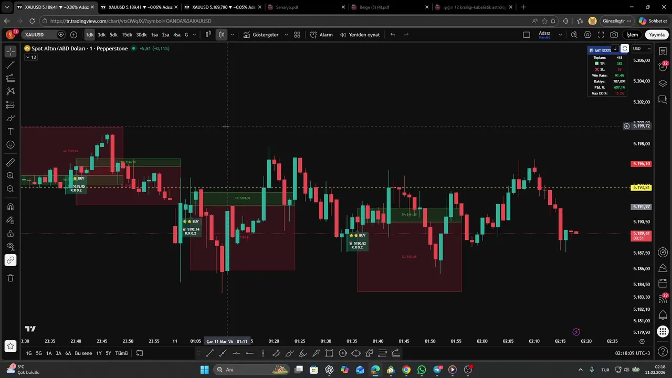Enter fullscreen mode
Viewport: 672px width, 378px height.
click(x=601, y=35)
